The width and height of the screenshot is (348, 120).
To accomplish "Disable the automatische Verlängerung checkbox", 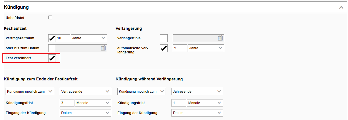I will [x=164, y=48].
